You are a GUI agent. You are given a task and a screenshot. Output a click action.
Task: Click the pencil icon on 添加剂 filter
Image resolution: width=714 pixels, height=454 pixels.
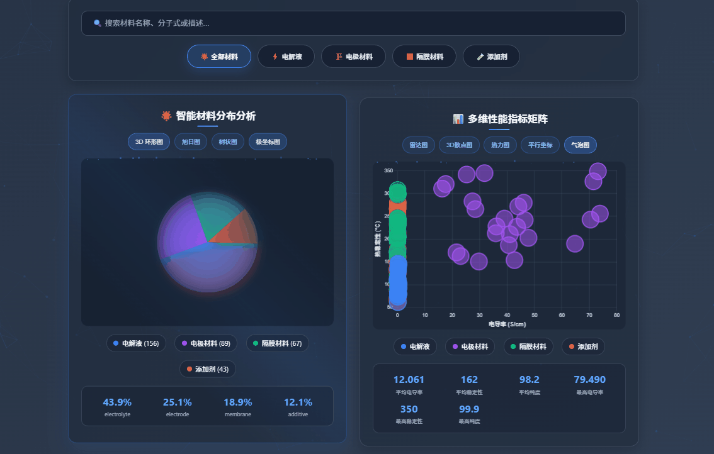(x=480, y=57)
